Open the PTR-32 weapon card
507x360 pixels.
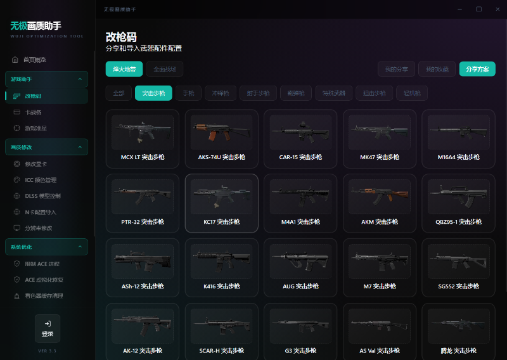click(143, 203)
